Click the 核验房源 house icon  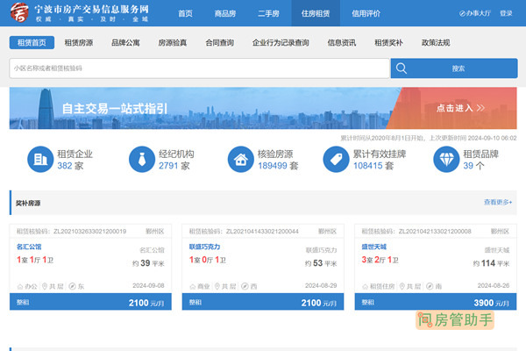(x=240, y=159)
